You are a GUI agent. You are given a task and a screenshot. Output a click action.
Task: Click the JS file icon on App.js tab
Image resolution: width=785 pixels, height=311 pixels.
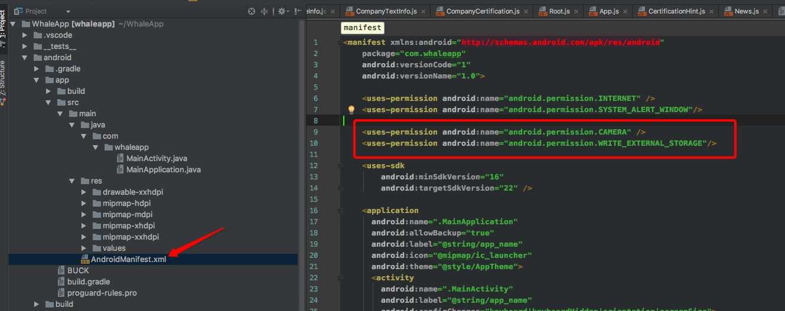pyautogui.click(x=592, y=11)
